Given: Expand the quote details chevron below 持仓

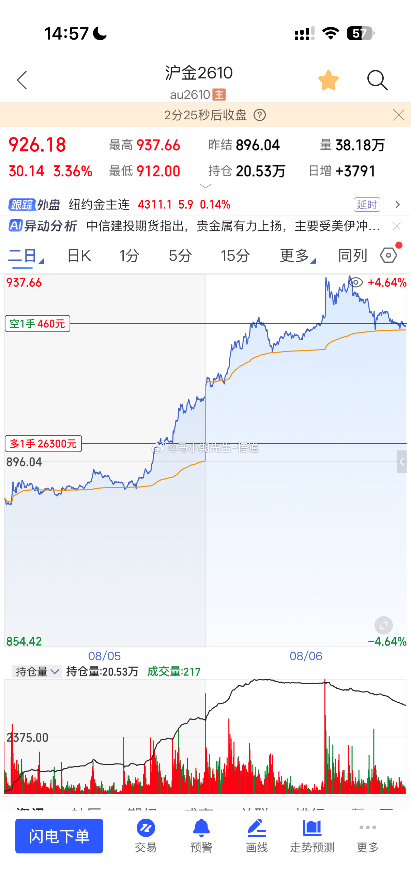Looking at the screenshot, I should click(205, 187).
